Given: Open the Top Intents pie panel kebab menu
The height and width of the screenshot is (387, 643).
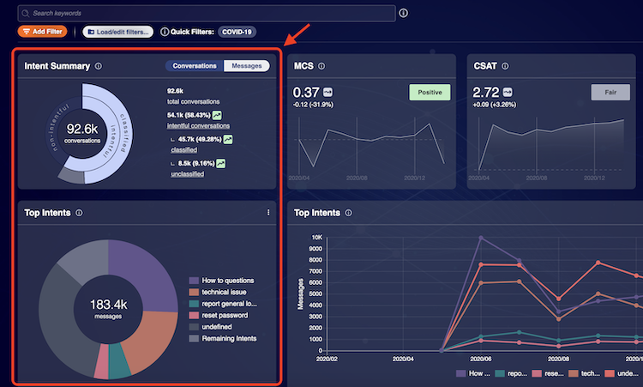Looking at the screenshot, I should tap(268, 213).
